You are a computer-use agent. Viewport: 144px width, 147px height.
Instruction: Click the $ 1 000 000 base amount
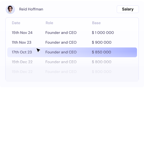point(103,33)
